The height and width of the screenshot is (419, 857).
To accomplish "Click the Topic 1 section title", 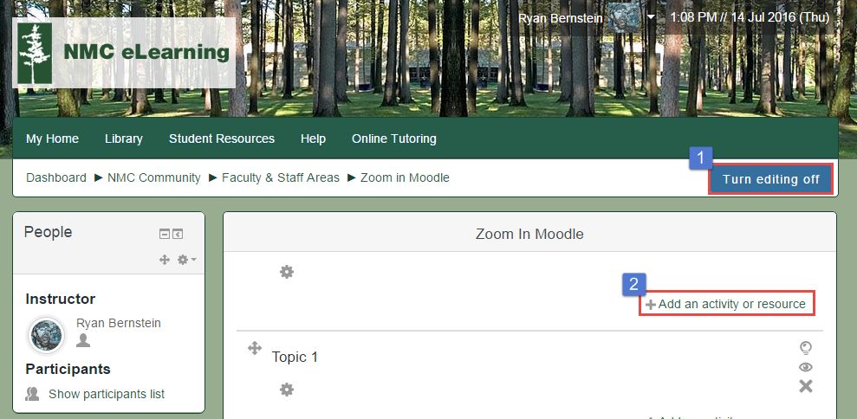I will pyautogui.click(x=295, y=357).
